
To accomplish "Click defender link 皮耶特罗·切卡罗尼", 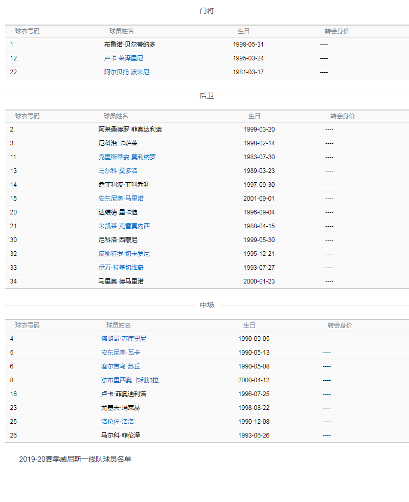I will point(124,254).
